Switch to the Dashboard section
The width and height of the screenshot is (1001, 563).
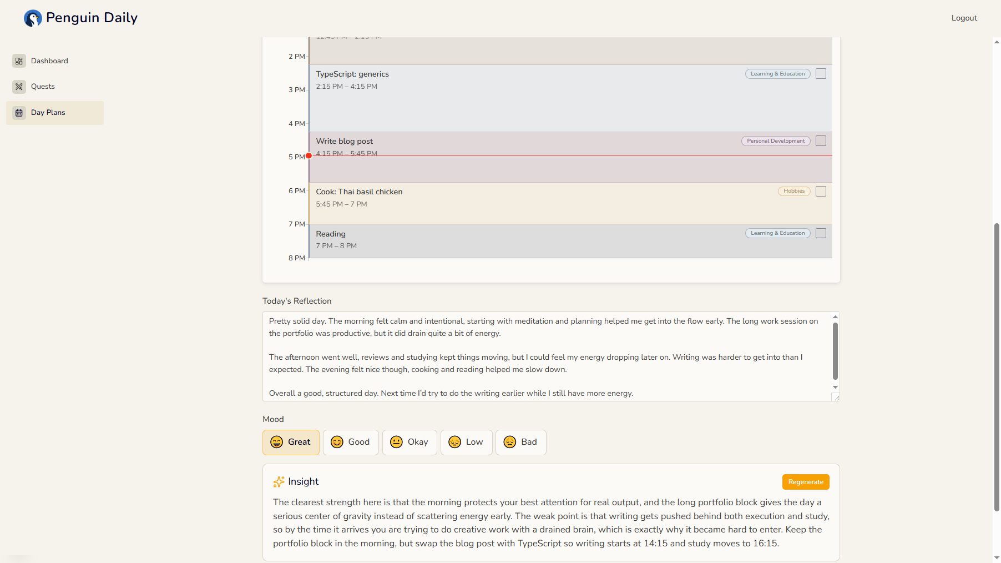pyautogui.click(x=50, y=61)
